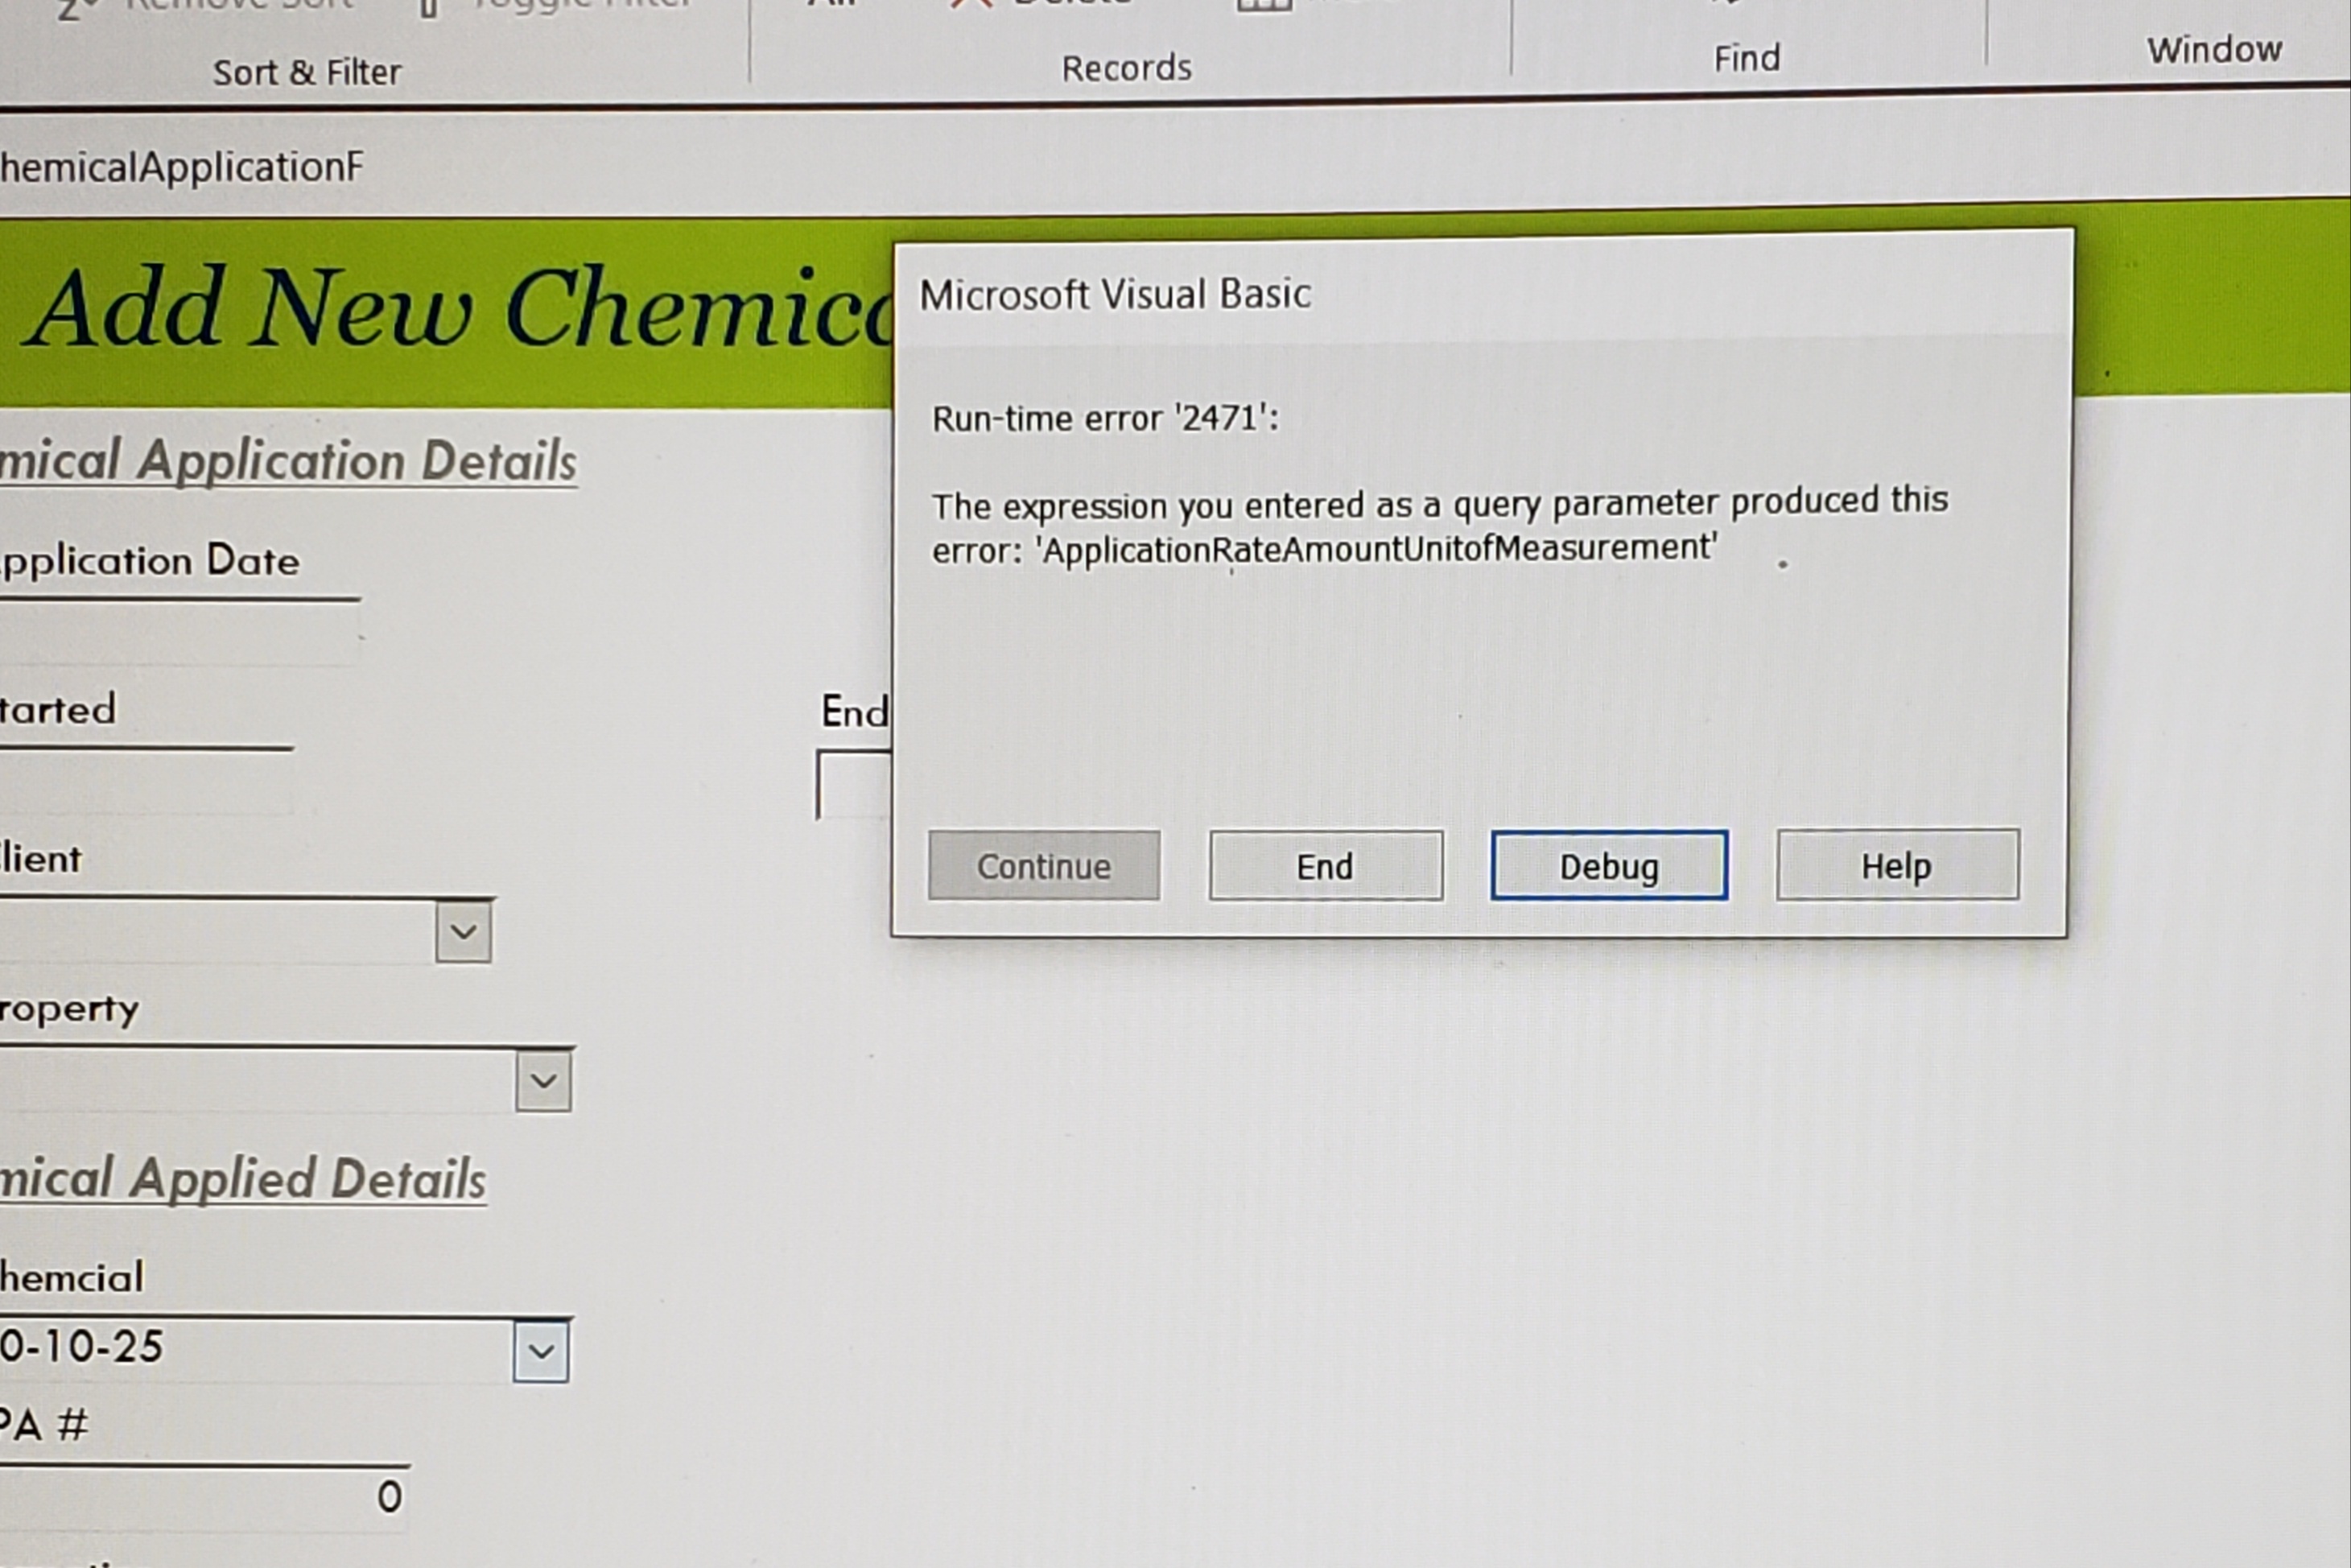Viewport: 2351px width, 1568px height.
Task: Click the End time text box
Action: (853, 785)
